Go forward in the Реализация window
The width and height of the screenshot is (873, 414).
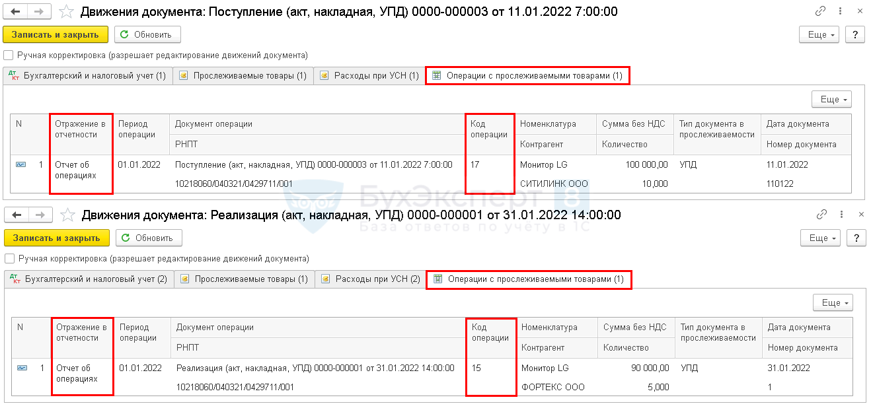(x=40, y=215)
